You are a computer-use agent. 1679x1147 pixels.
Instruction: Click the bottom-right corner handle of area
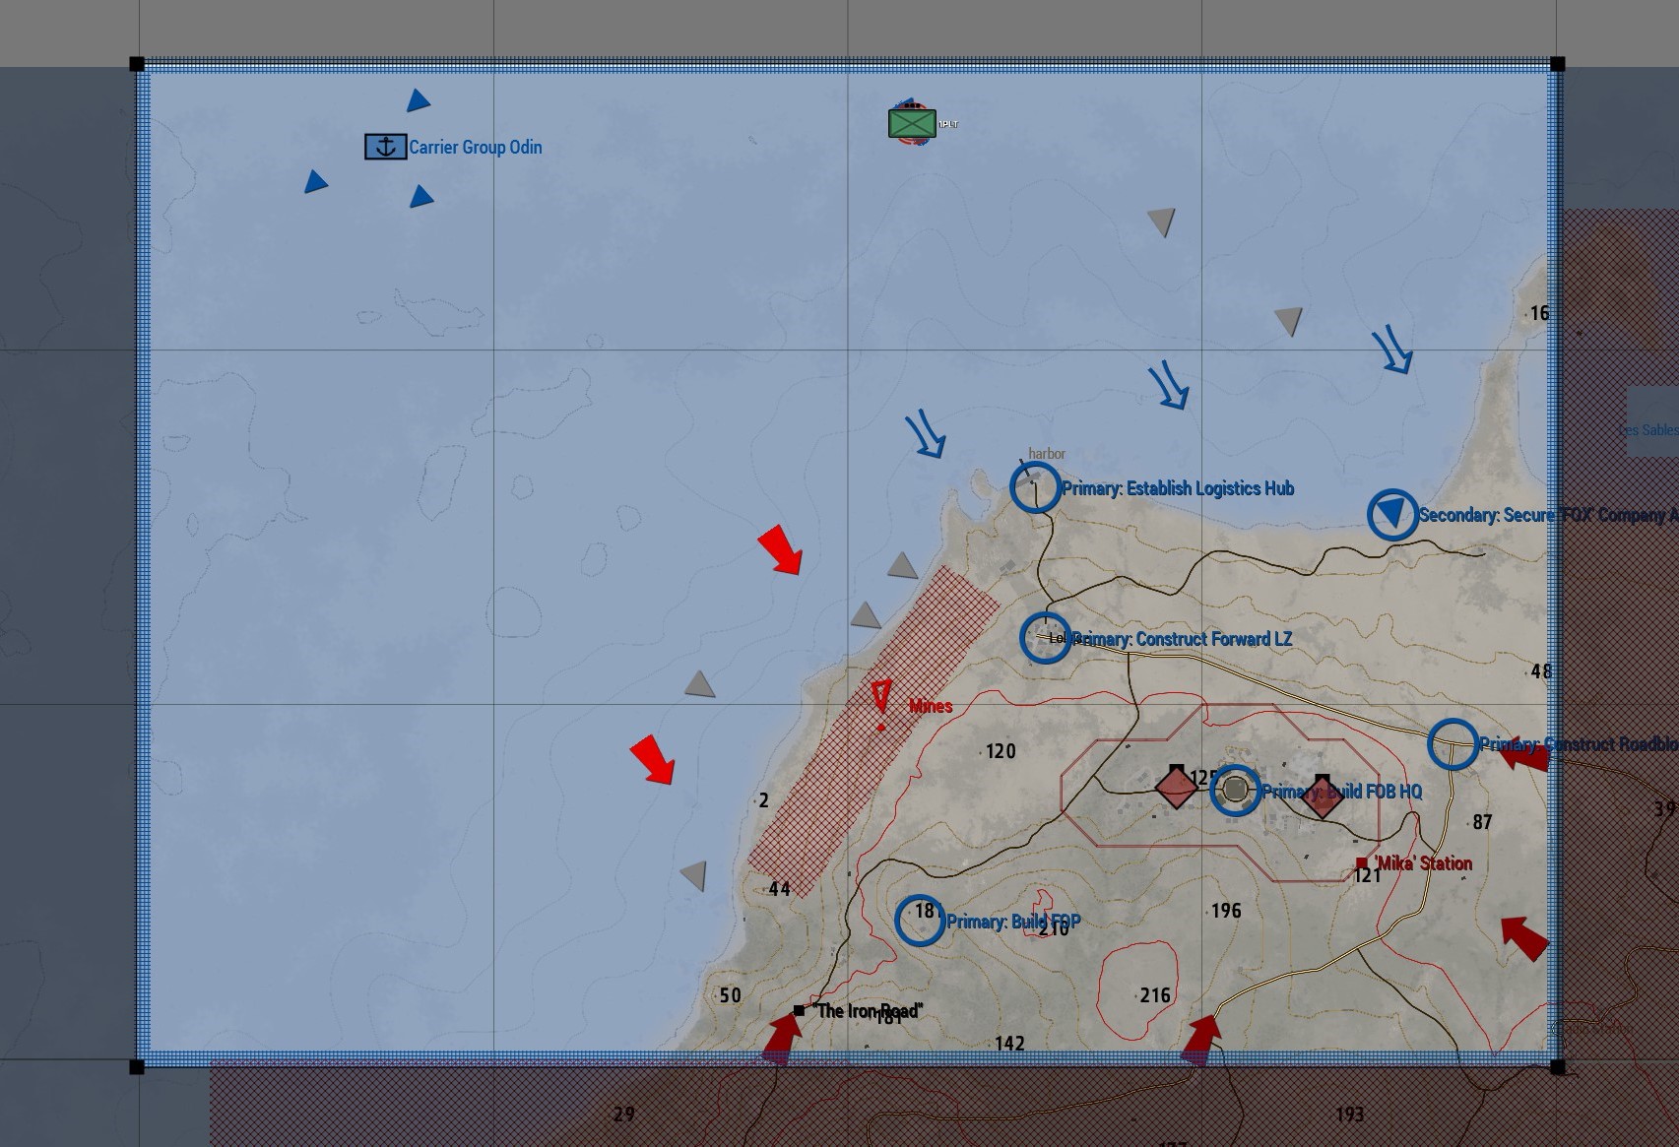coord(1557,1067)
